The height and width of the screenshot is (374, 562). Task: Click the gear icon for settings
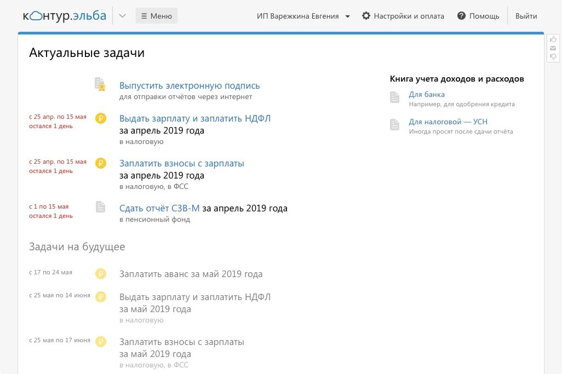coord(366,16)
